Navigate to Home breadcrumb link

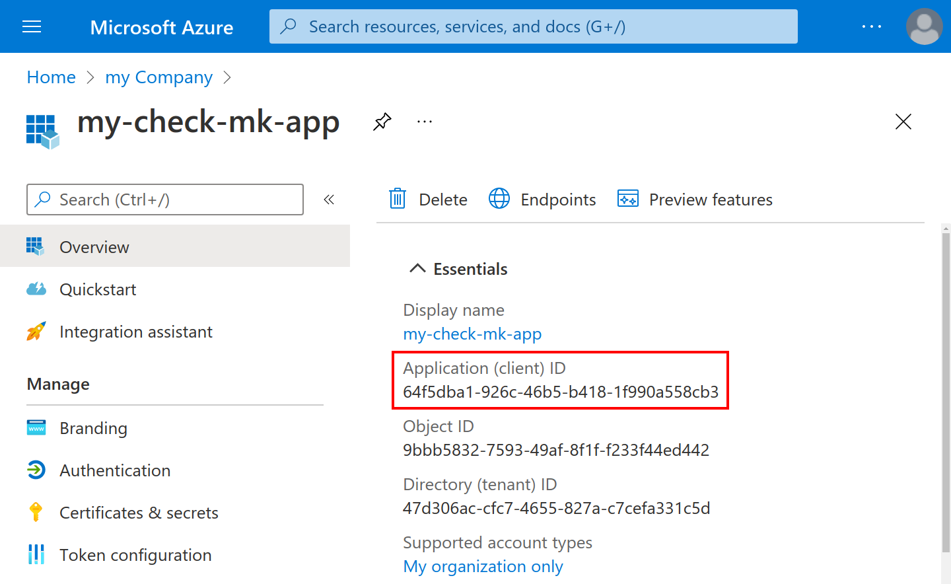(52, 77)
